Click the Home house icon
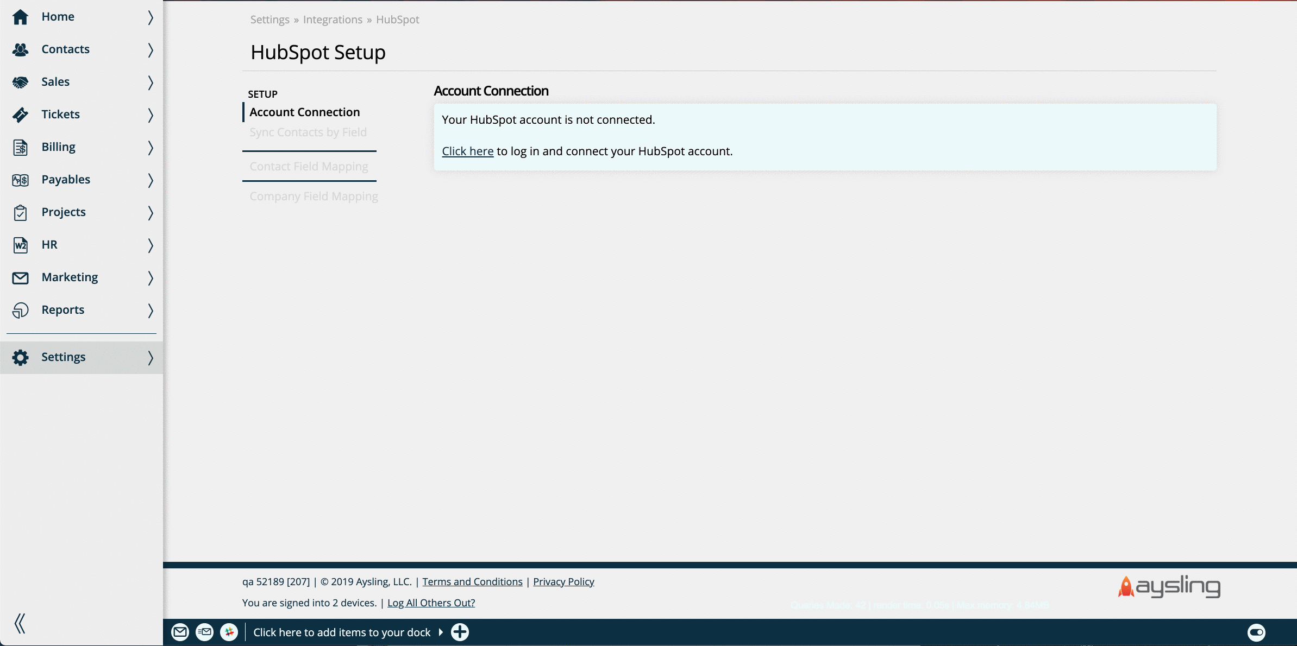Image resolution: width=1297 pixels, height=646 pixels. pos(20,17)
